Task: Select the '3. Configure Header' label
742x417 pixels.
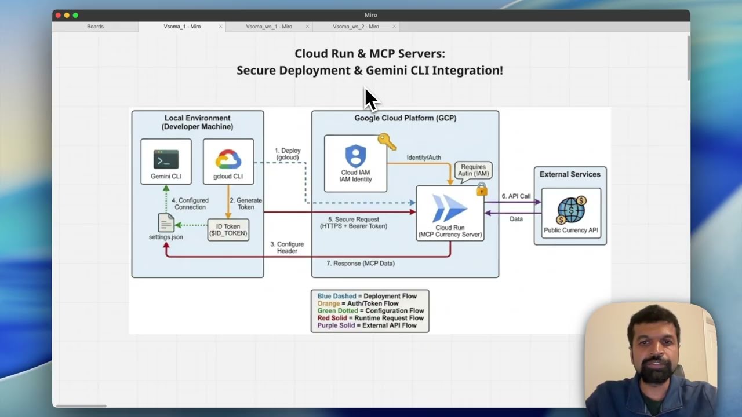Action: (x=287, y=247)
